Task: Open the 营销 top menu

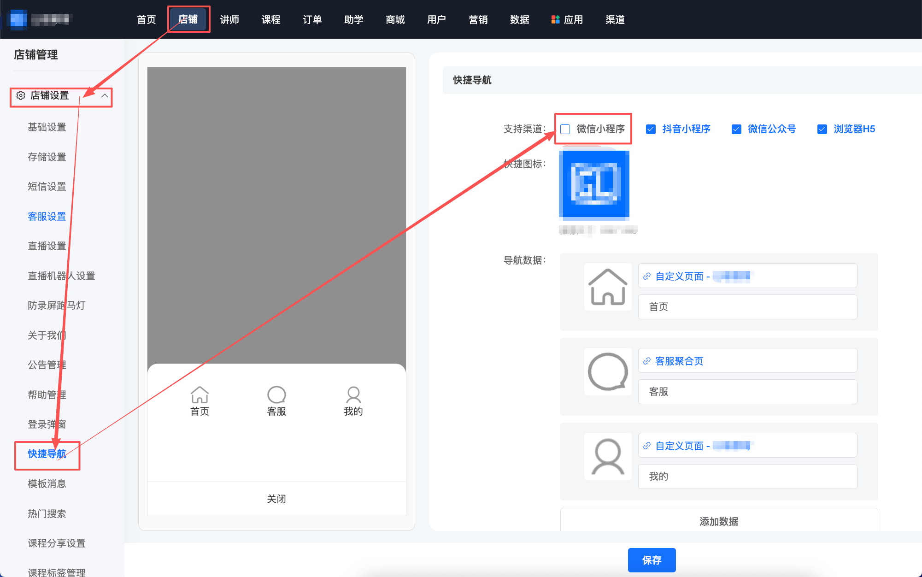Action: [478, 19]
